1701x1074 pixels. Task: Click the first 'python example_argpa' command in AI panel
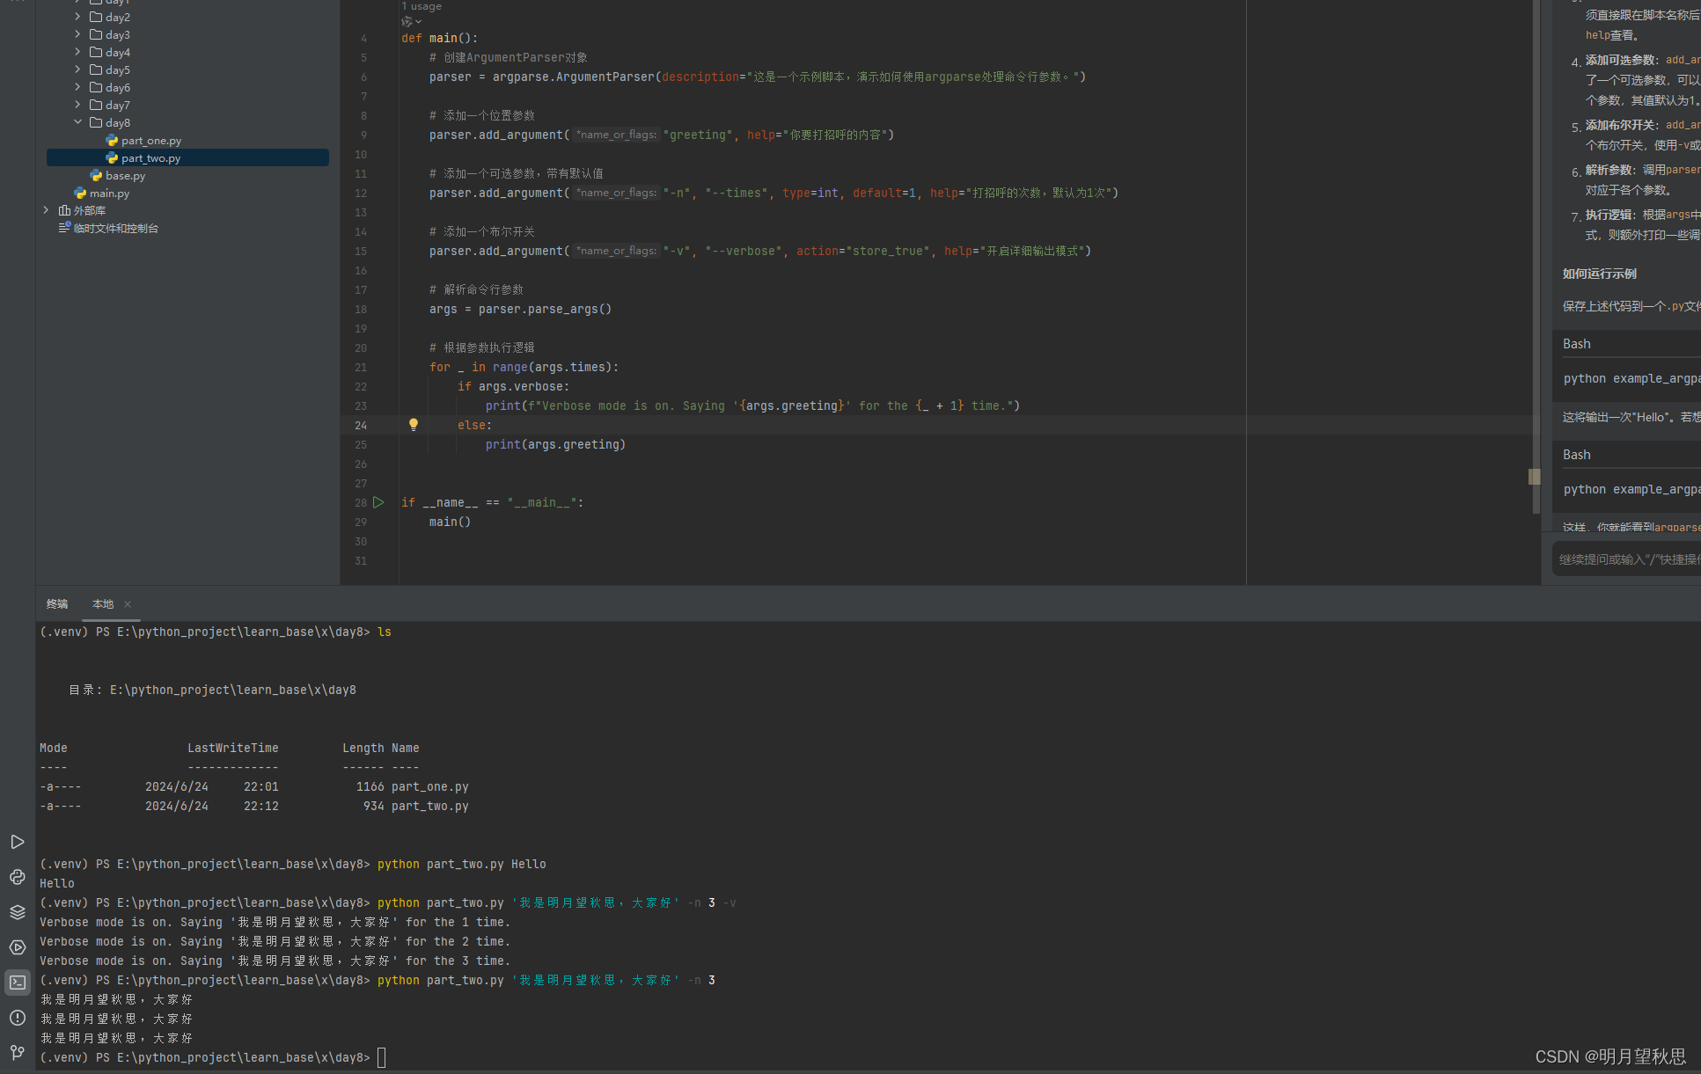point(1631,378)
